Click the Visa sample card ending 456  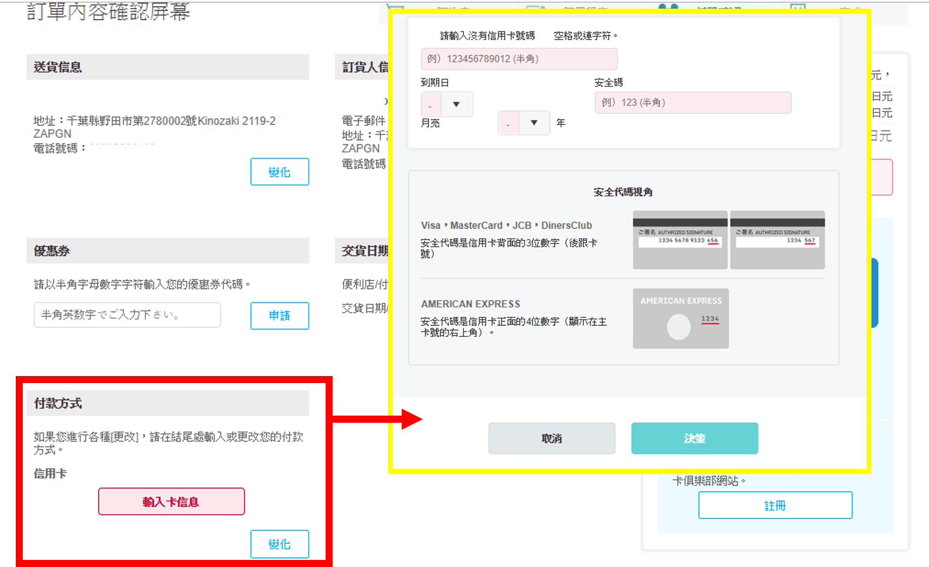point(680,240)
